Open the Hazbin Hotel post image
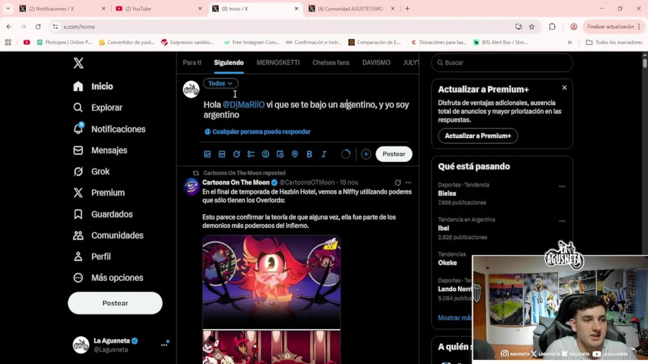 (271, 282)
